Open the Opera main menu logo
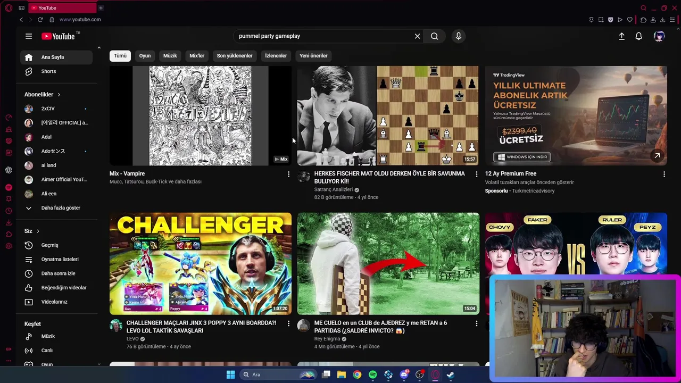Viewport: 681px width, 383px height. point(9,8)
